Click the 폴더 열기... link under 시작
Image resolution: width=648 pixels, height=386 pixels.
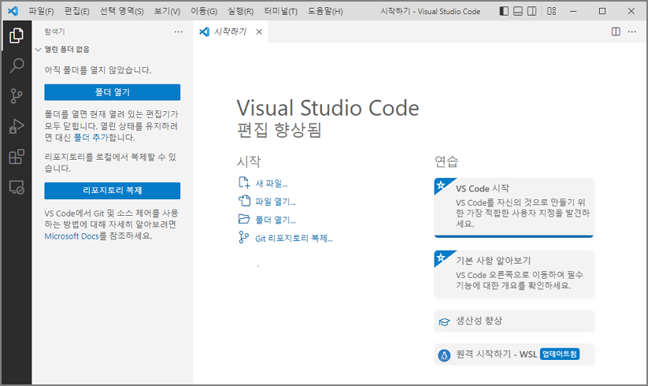276,220
